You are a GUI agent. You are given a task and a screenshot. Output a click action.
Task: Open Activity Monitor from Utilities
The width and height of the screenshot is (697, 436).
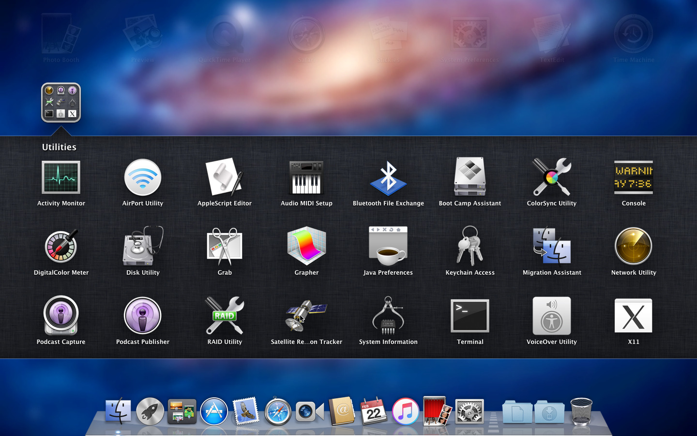tap(61, 178)
